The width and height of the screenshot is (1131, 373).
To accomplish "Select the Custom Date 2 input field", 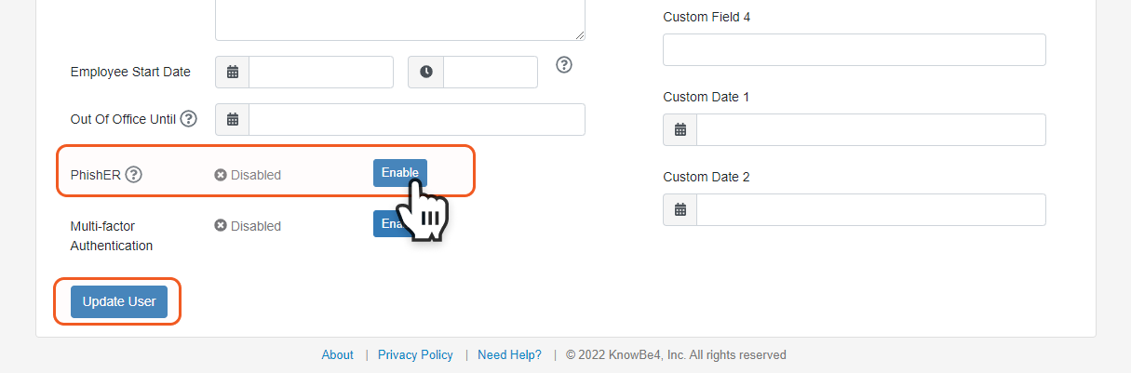I will (870, 210).
